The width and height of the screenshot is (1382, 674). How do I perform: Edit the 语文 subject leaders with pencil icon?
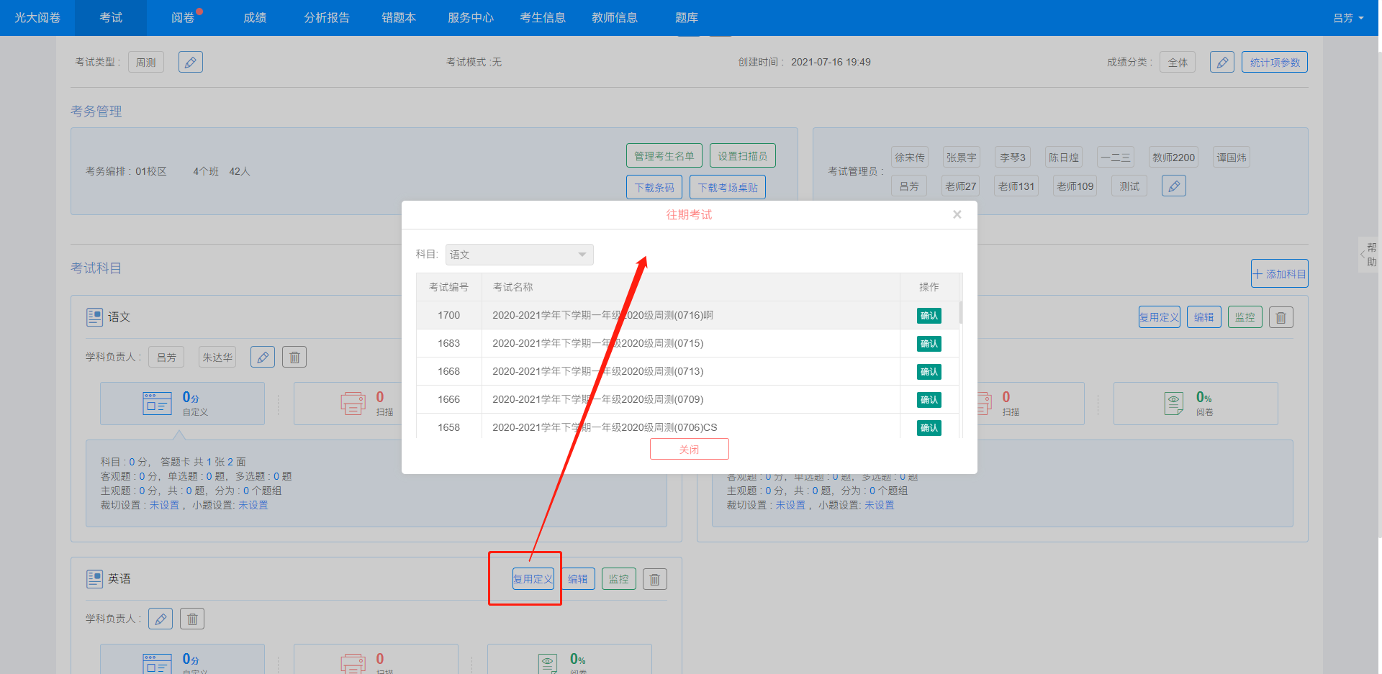coord(263,358)
